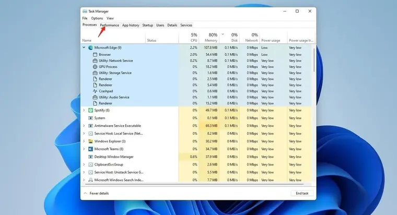Select the Crashpad sub-process row
The width and height of the screenshot is (397, 215).
click(x=196, y=91)
